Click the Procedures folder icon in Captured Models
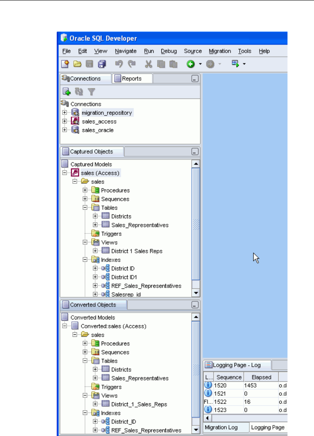The image size is (314, 436). coord(95,190)
